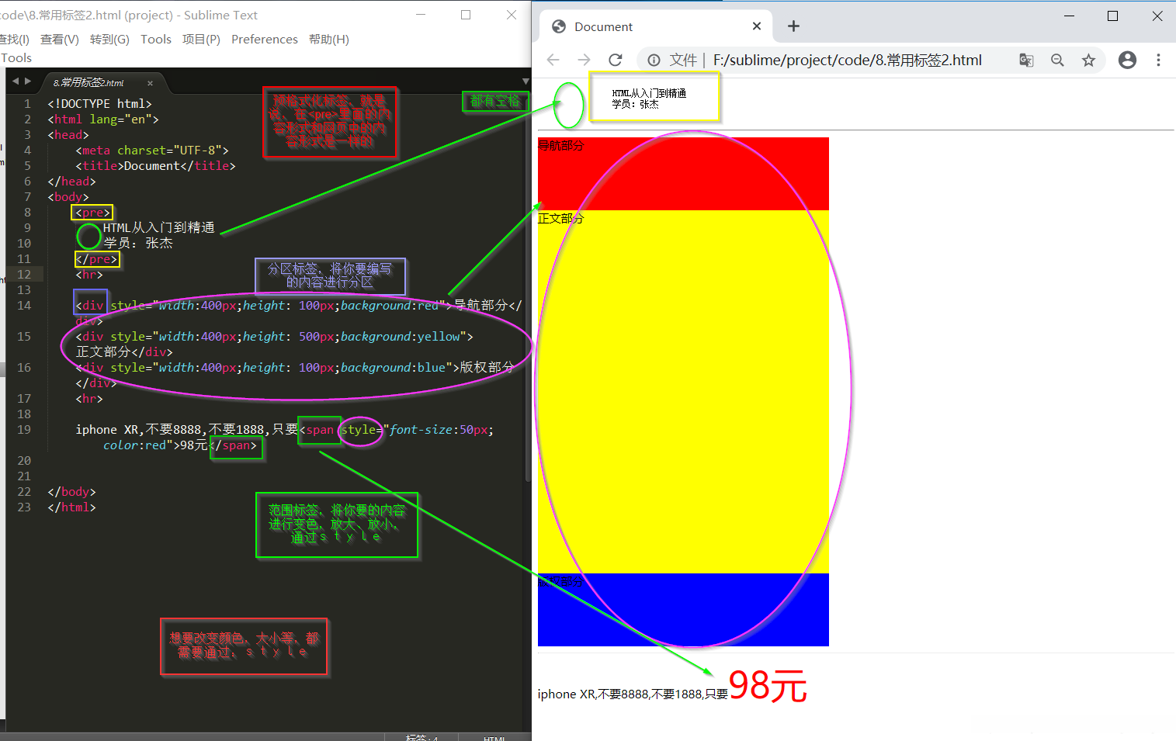Viewport: 1176px width, 741px height.
Task: Bookmark this page with the star icon
Action: (1088, 60)
